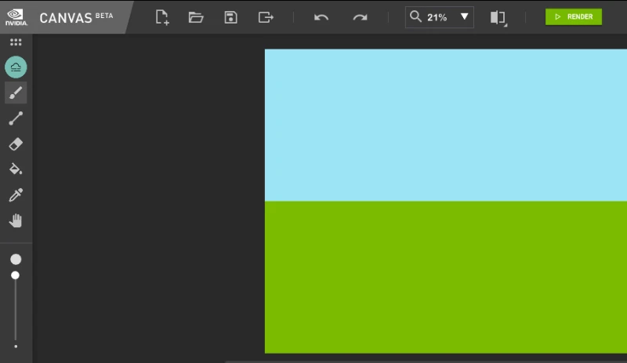Redo the last action

coord(360,17)
